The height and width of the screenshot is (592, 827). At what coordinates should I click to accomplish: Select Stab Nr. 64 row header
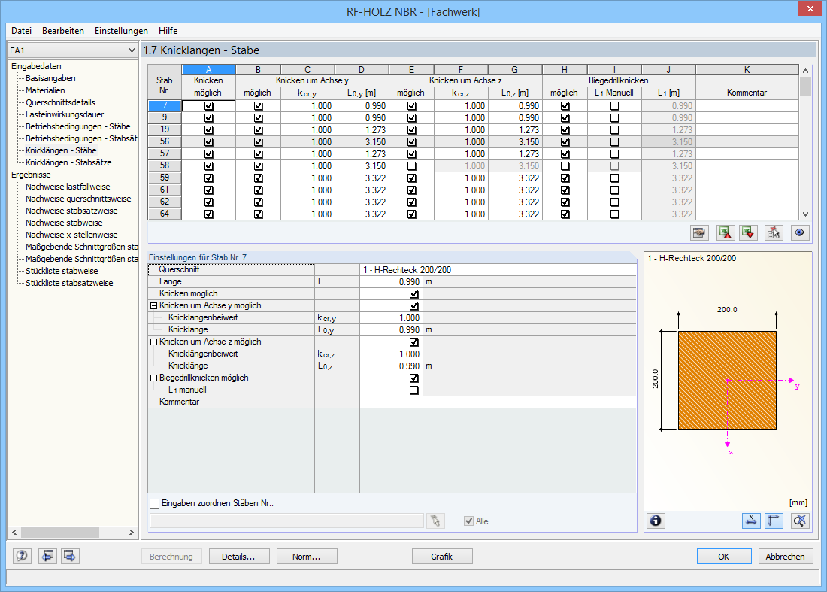click(165, 214)
